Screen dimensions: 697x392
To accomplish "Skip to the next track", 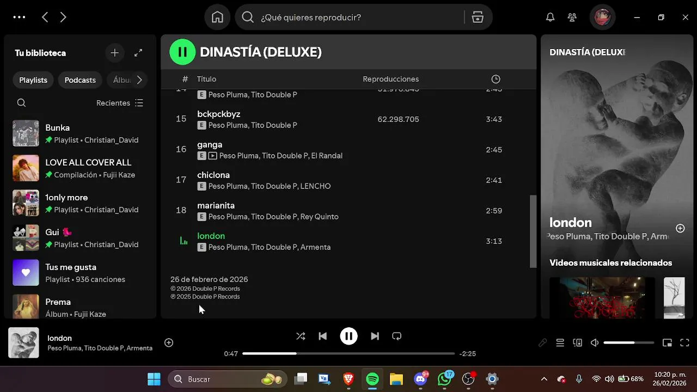I will 375,336.
